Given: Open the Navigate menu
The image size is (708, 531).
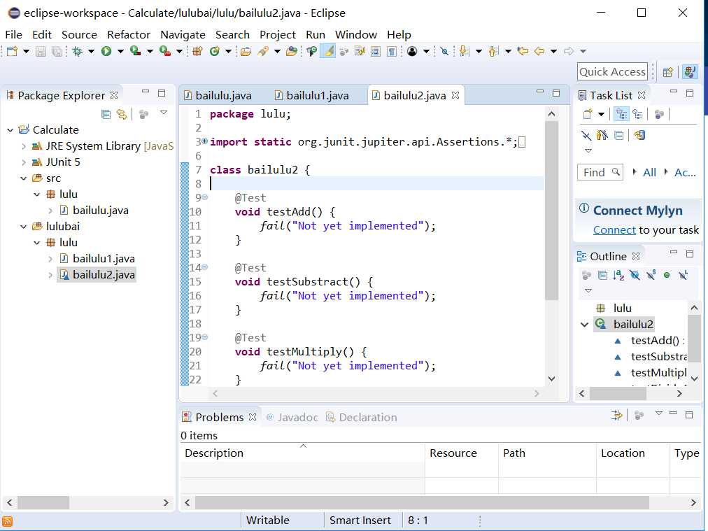Looking at the screenshot, I should [183, 35].
